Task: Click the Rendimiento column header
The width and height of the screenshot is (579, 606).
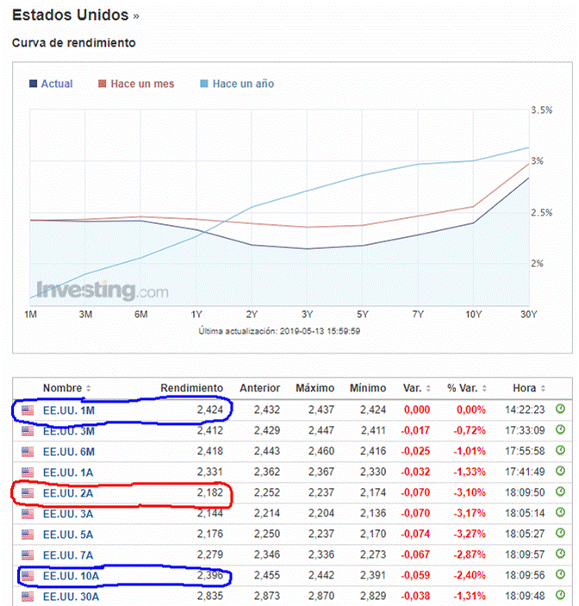Action: point(191,389)
